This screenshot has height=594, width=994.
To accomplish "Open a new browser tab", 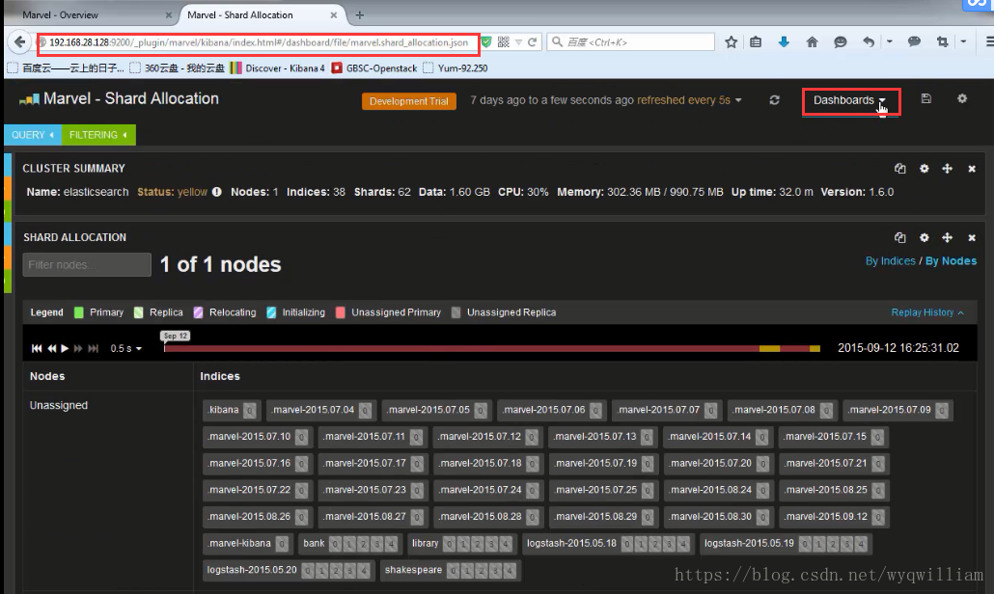I will tap(359, 14).
